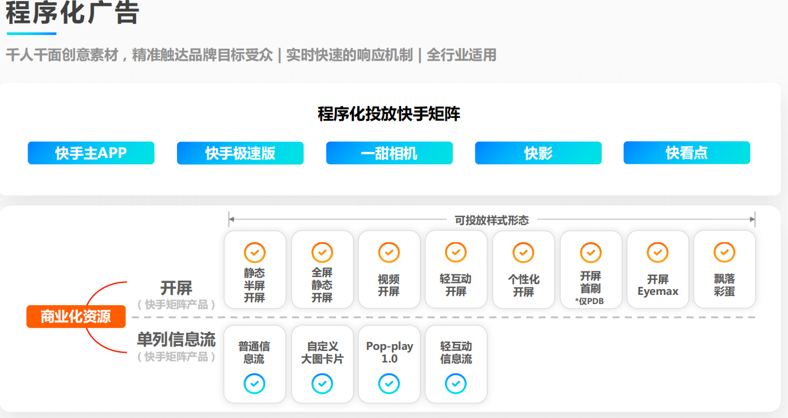Choose the 一甜相机 button
Viewport: 788px width, 418px height.
[389, 153]
